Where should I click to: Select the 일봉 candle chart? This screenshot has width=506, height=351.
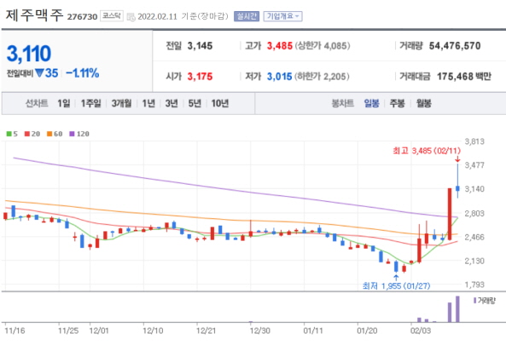[371, 103]
